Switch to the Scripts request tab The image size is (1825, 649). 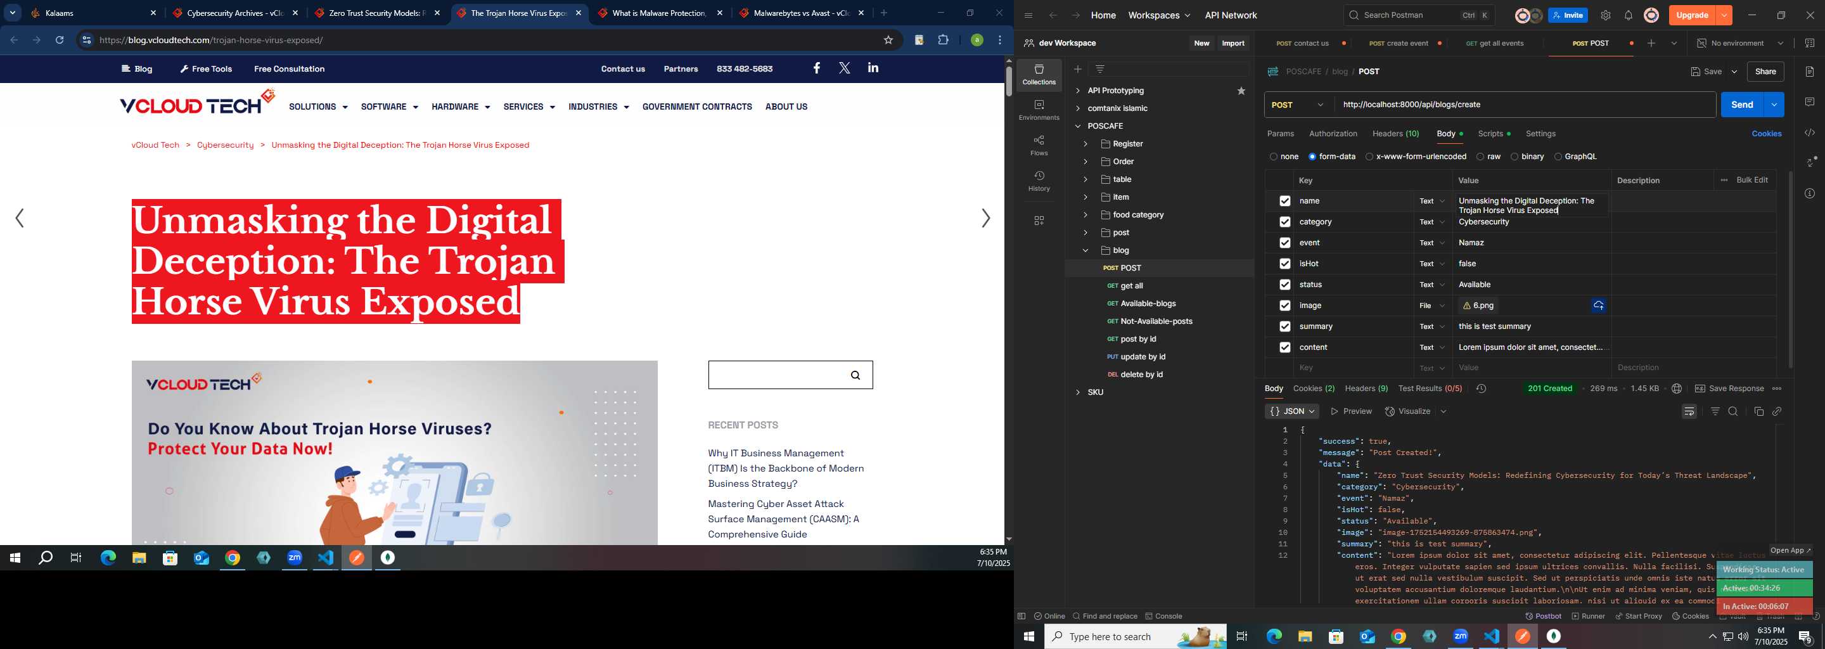coord(1494,134)
